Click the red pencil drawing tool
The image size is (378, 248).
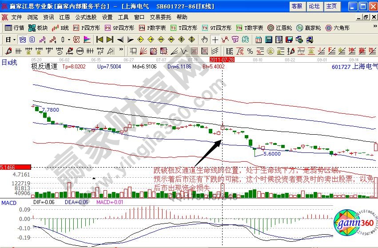coord(8,51)
